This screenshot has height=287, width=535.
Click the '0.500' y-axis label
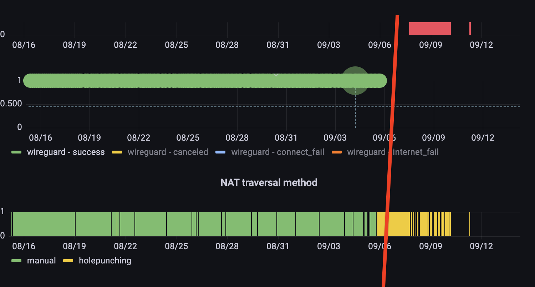(x=11, y=104)
